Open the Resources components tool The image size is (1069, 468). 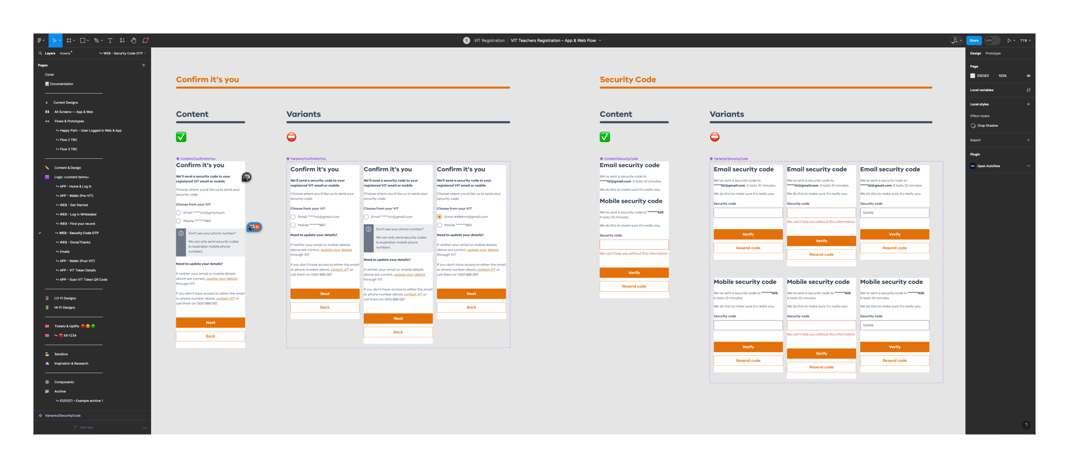point(122,41)
